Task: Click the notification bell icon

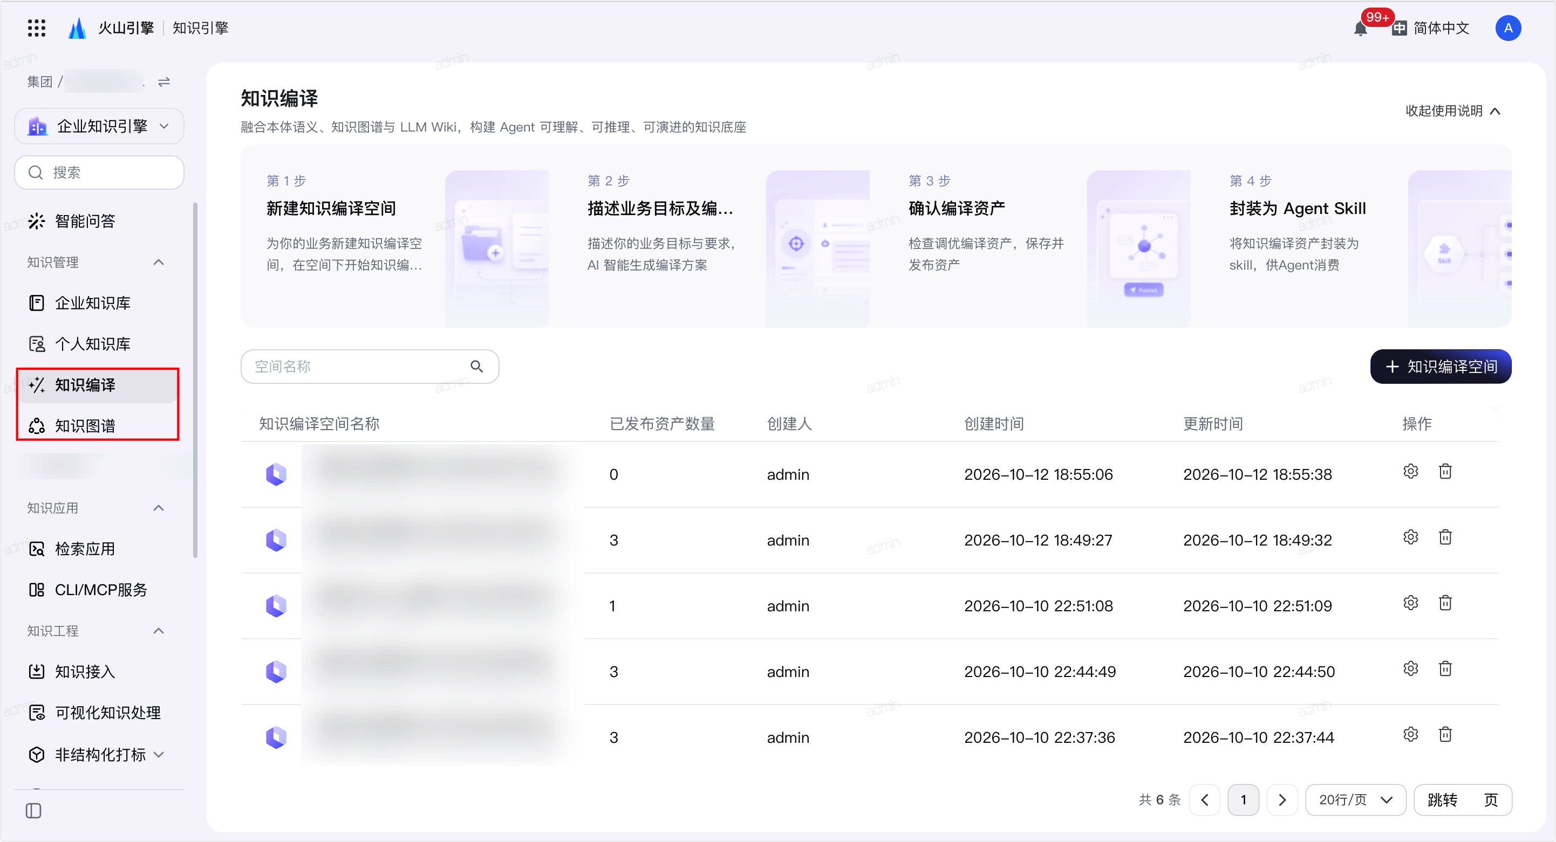Action: [x=1360, y=28]
